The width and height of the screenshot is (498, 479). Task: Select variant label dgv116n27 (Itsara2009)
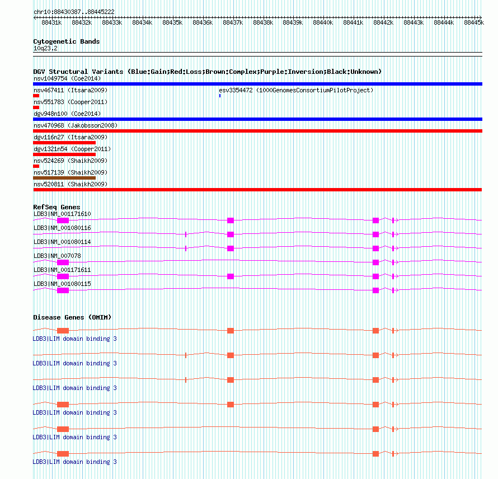click(71, 137)
